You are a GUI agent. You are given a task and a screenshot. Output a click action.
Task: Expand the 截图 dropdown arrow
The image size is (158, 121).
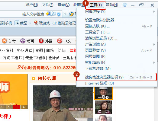coord(30,23)
